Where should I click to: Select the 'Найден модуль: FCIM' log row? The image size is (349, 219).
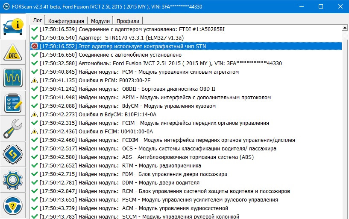[186, 123]
